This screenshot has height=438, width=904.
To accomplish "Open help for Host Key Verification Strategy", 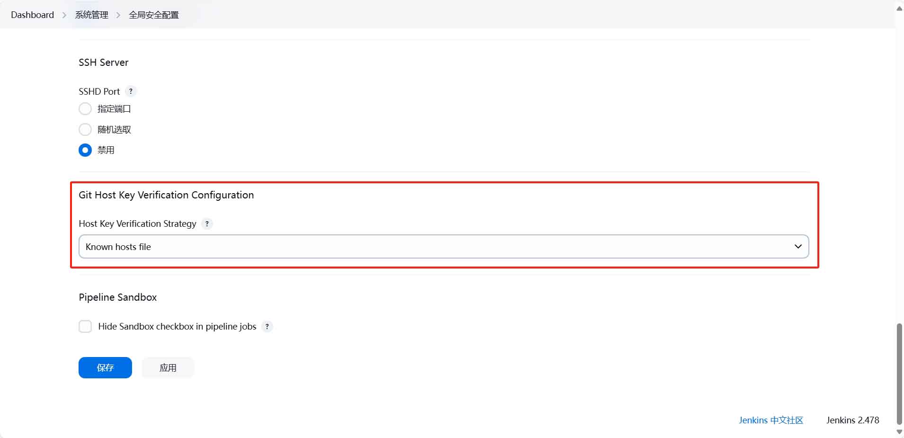I will point(207,223).
